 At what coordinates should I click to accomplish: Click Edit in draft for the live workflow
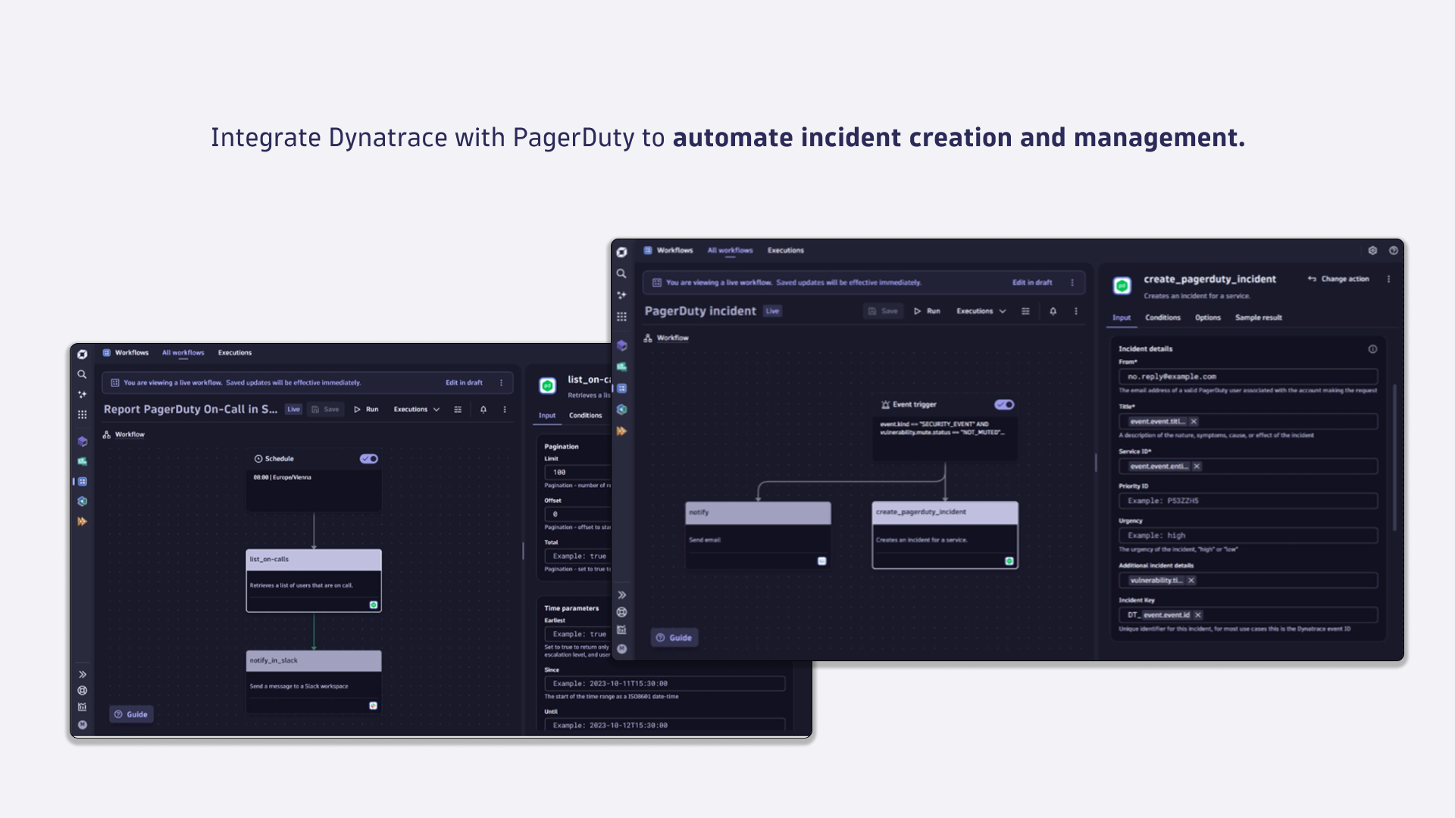(1031, 283)
